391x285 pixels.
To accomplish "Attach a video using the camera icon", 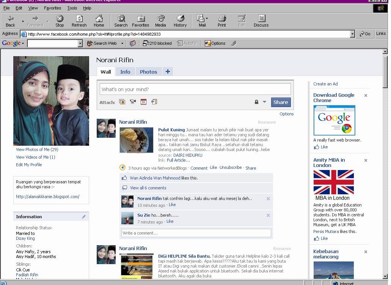I will pos(133,102).
